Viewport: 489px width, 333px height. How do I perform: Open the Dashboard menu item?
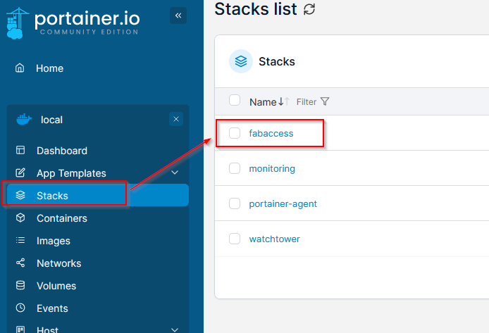point(62,151)
